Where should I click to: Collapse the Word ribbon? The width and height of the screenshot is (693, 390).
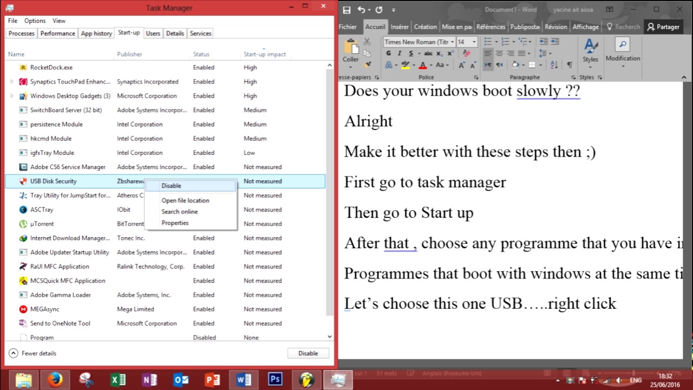click(x=684, y=77)
